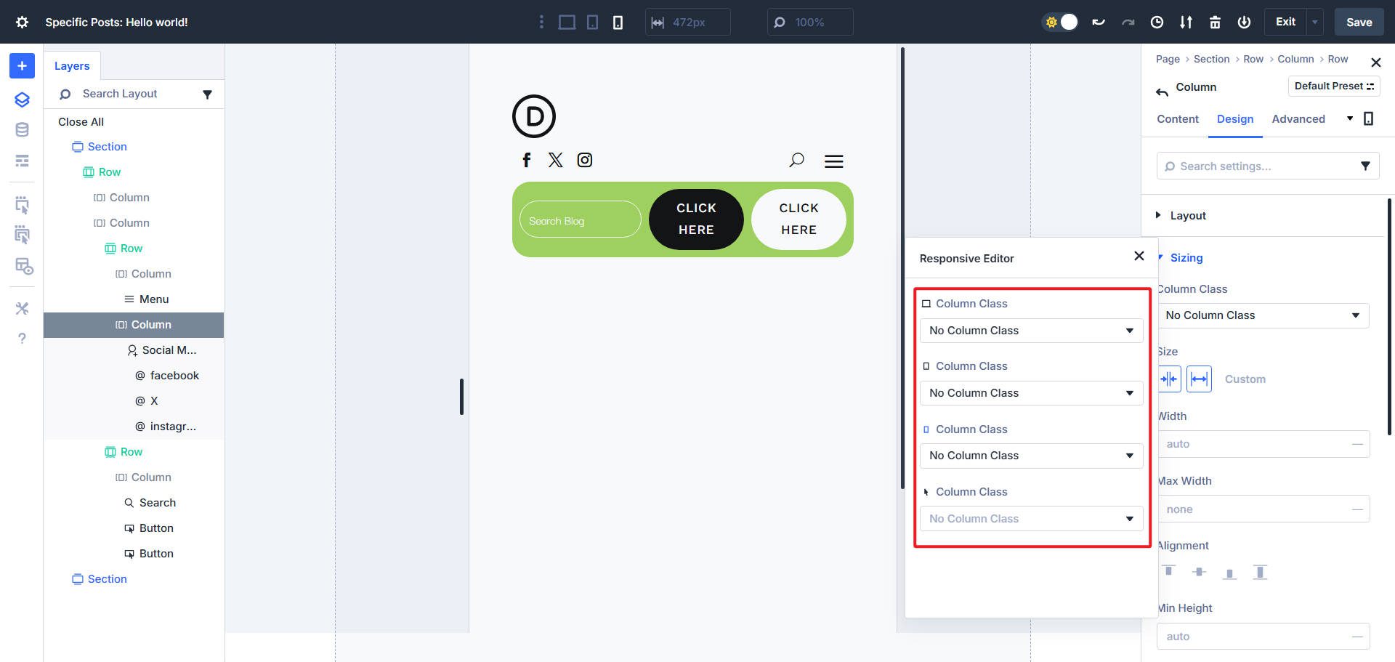Collapse all layers with Close All
This screenshot has height=662, width=1395.
tap(81, 121)
